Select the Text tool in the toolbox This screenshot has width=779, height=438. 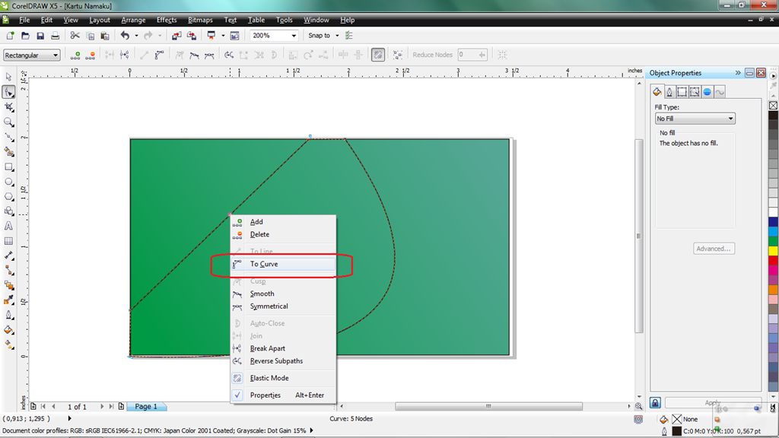pyautogui.click(x=9, y=226)
